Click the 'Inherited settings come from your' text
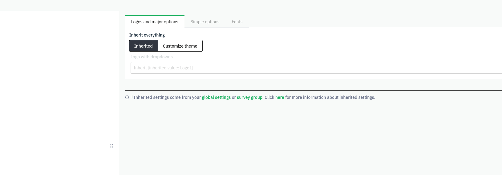This screenshot has width=502, height=175. point(167,97)
